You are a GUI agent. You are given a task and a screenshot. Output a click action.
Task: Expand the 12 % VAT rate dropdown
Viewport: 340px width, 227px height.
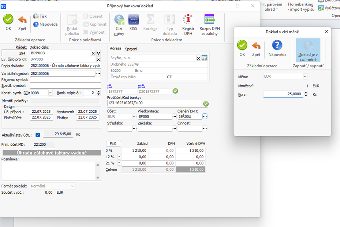pyautogui.click(x=119, y=156)
